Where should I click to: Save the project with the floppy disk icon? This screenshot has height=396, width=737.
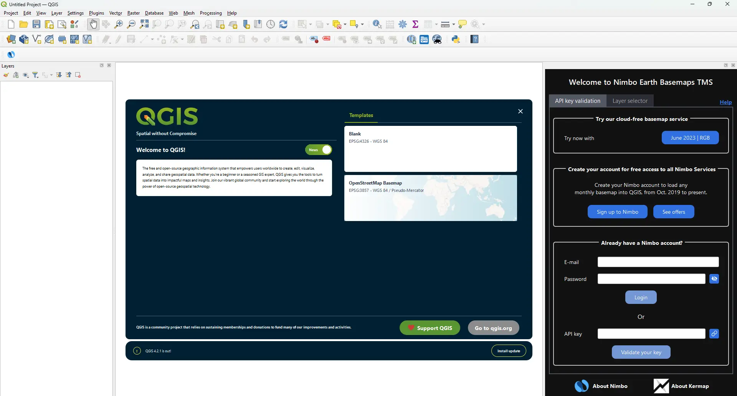[36, 24]
